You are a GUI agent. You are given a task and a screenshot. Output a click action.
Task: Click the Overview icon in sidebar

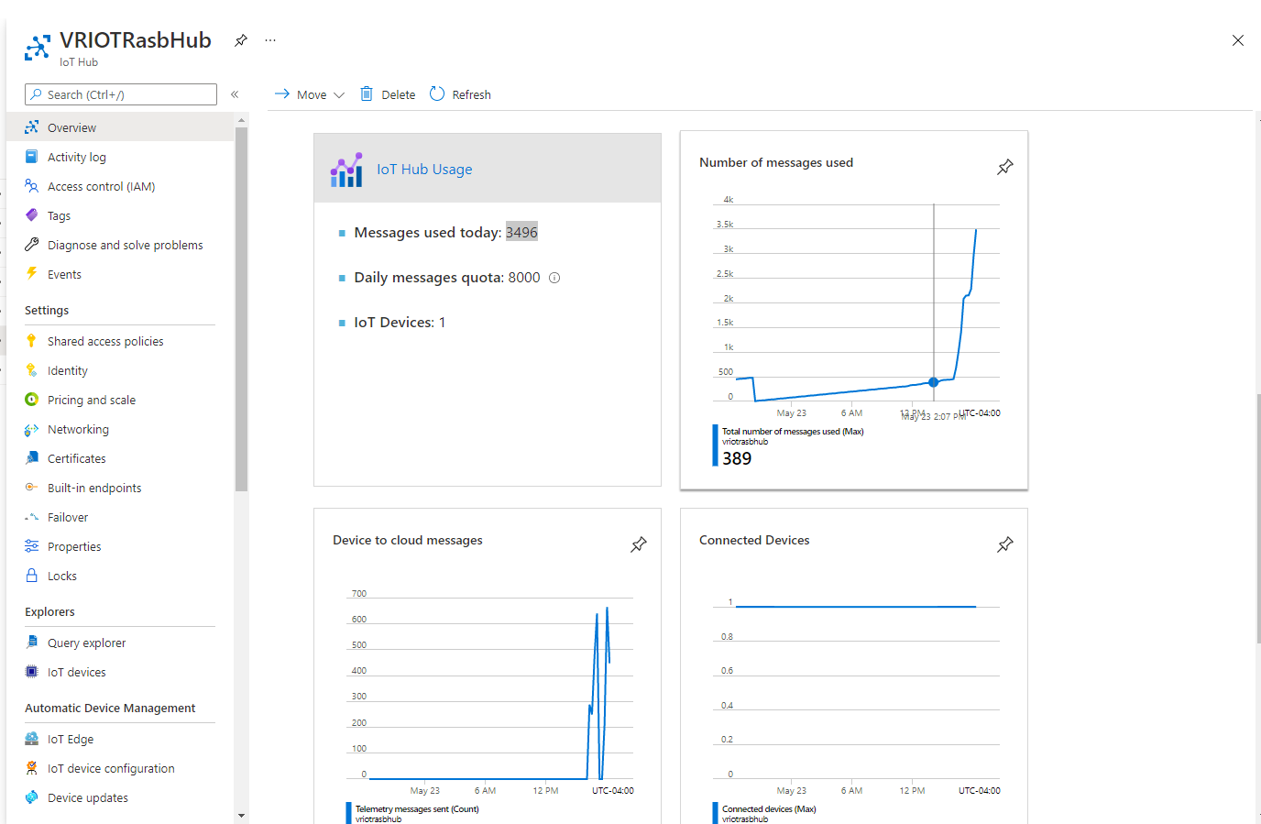tap(32, 127)
